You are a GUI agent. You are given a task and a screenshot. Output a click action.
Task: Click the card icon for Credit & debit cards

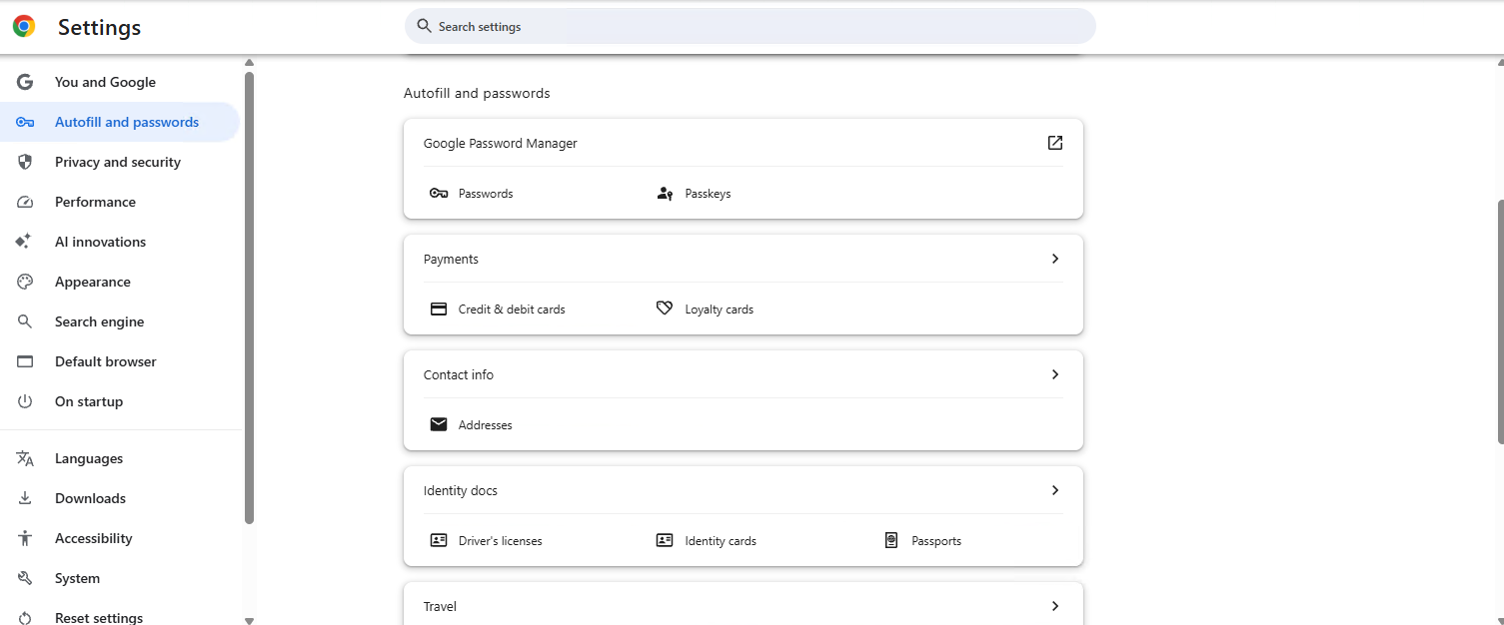[x=439, y=309]
